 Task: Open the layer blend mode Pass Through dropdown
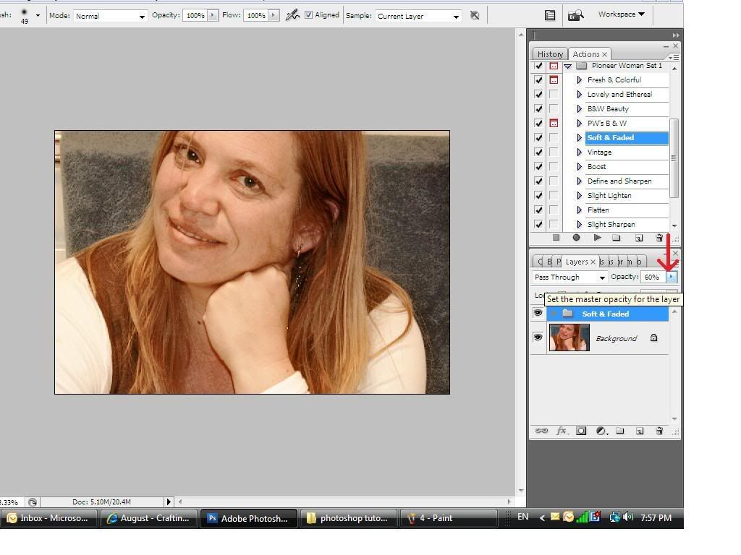[x=570, y=277]
